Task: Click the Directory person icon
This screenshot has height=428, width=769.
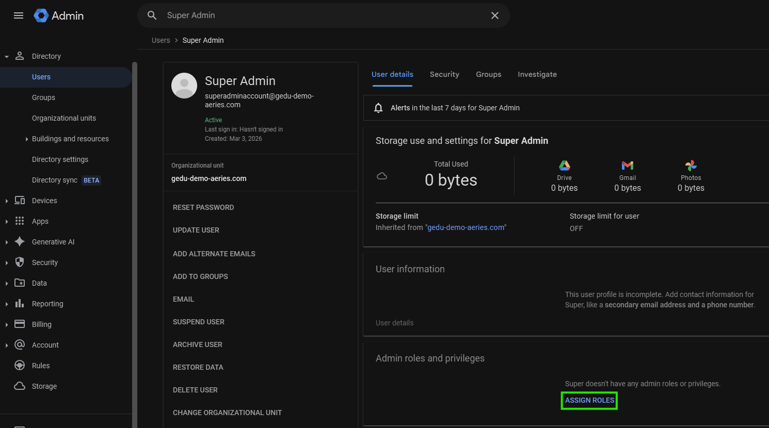Action: coord(20,56)
